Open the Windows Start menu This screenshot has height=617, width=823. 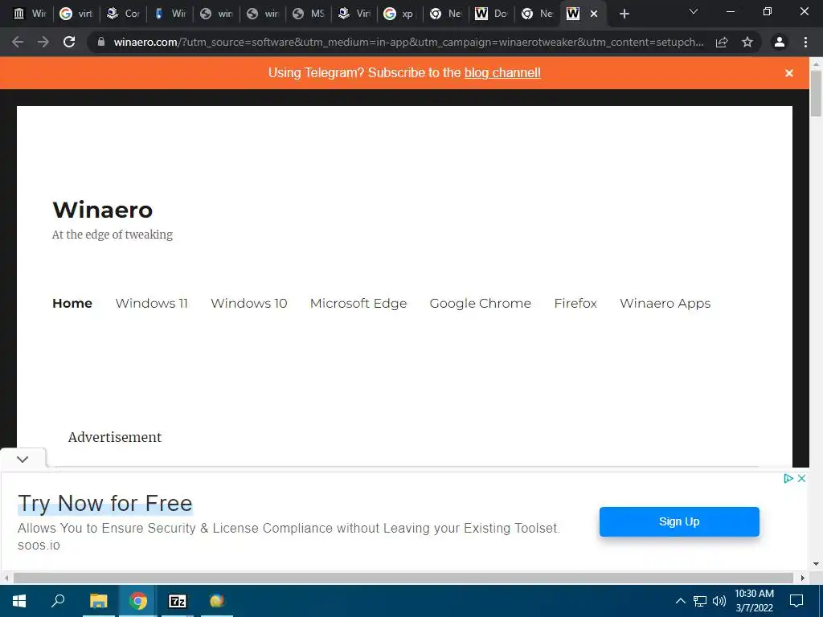pyautogui.click(x=19, y=601)
